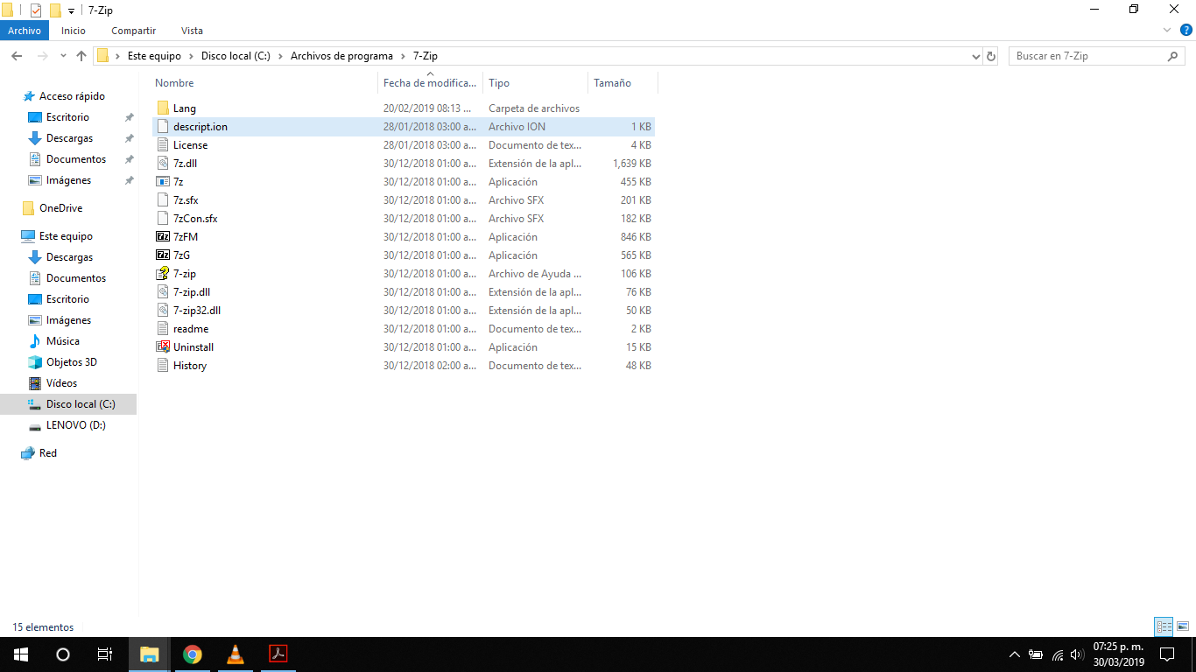Select the 7-zip.dll file name
Viewport: 1196px width, 672px height.
point(192,292)
